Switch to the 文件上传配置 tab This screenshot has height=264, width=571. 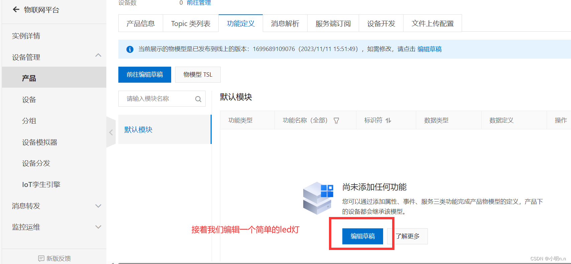pos(433,23)
